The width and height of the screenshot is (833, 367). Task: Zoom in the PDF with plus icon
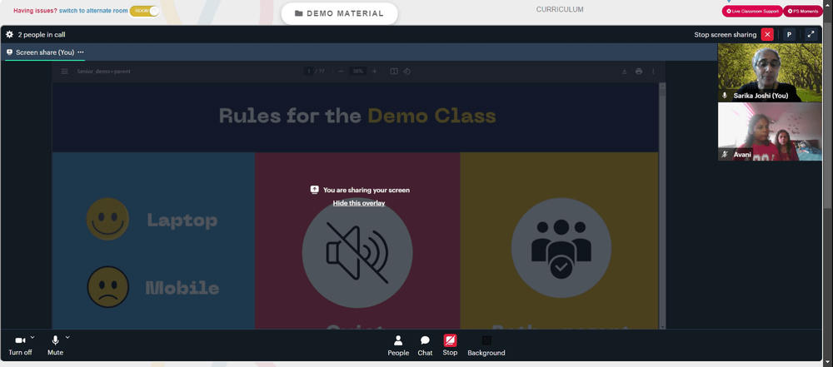(375, 72)
